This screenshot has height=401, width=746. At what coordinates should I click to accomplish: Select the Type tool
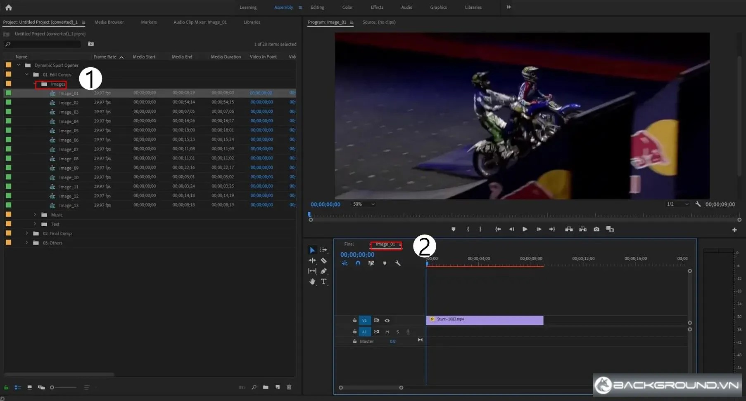point(324,281)
